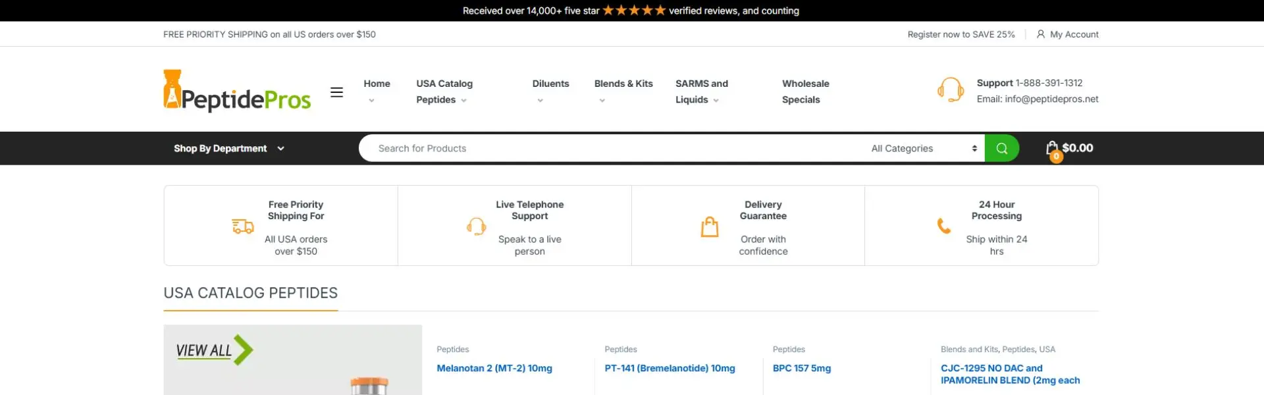The image size is (1264, 395).
Task: Click the FREE PRIORITY SHIPPING notice text
Action: pos(269,34)
